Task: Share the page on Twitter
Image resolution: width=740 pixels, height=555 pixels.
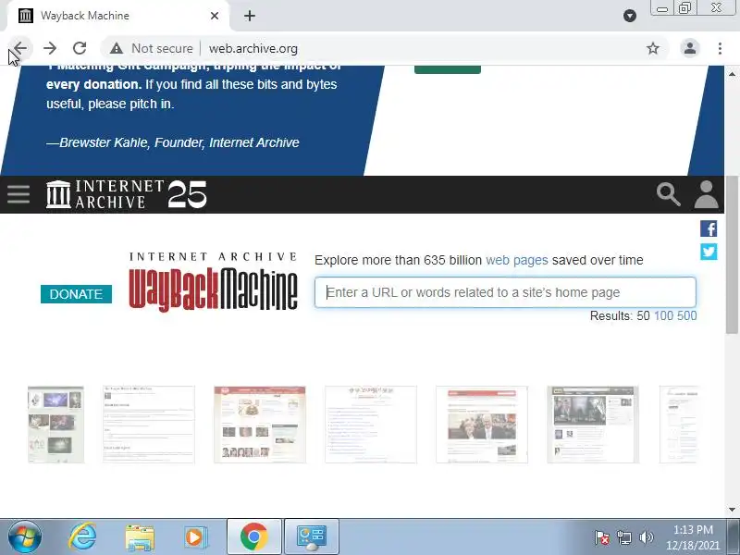Action: pyautogui.click(x=709, y=252)
